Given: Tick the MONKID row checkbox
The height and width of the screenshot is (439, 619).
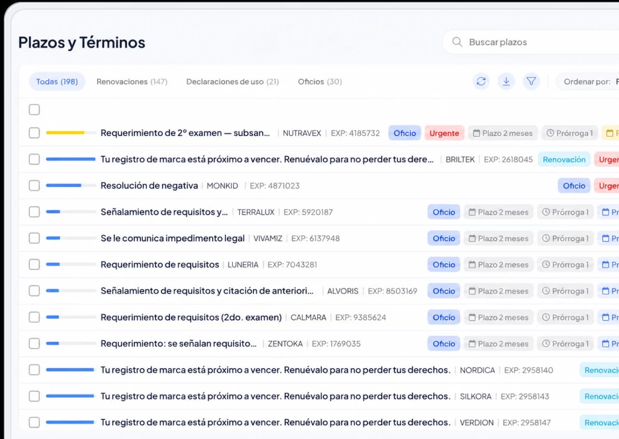Looking at the screenshot, I should tap(34, 185).
